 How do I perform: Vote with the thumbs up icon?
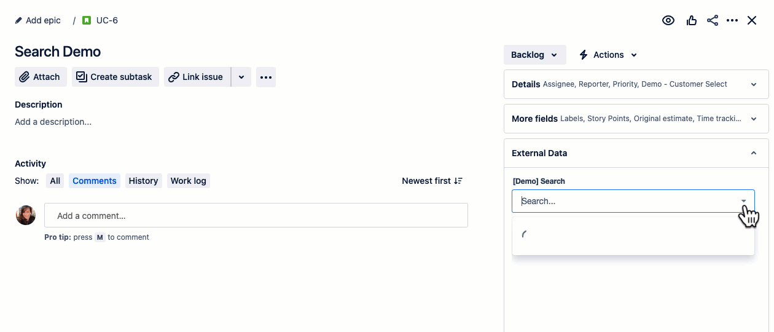[x=692, y=20]
